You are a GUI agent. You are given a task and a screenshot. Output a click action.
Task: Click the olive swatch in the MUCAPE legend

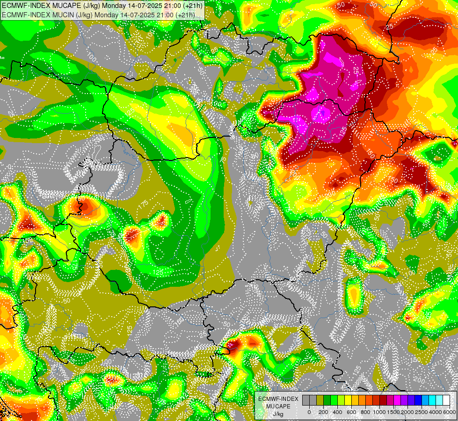320,400
